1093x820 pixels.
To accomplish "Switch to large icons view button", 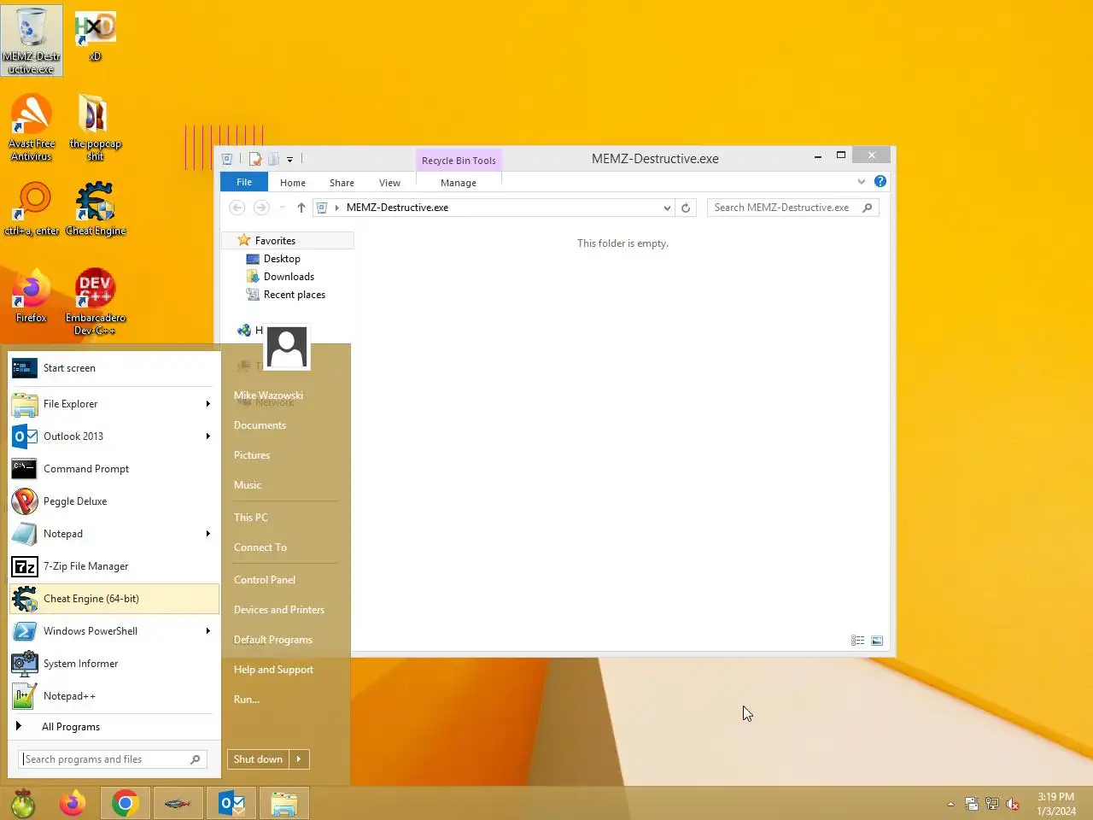I will tap(877, 641).
